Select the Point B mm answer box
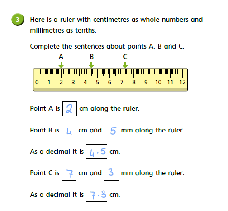Screen dimensions: 228x211 point(111,130)
